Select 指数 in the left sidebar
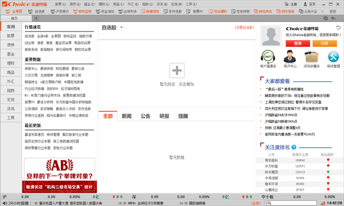344x206 pixels. point(11,90)
